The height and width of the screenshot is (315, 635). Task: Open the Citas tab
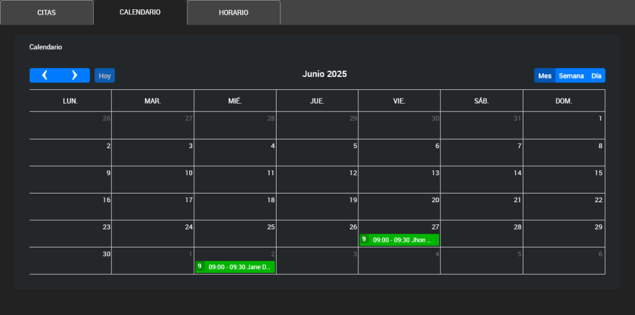click(x=47, y=12)
